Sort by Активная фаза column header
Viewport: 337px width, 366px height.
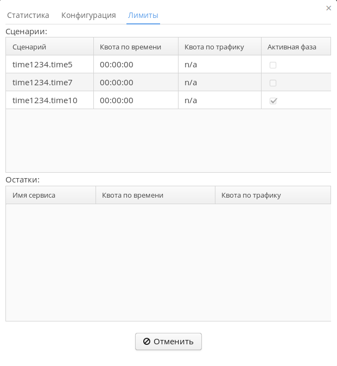[x=296, y=47]
